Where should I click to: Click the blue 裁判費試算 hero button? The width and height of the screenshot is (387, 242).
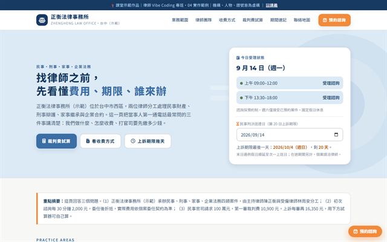click(56, 141)
